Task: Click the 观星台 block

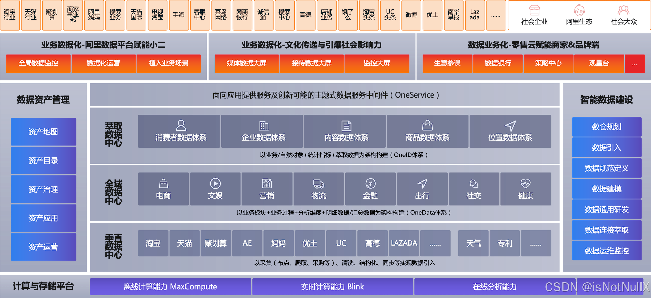Action: tap(599, 63)
